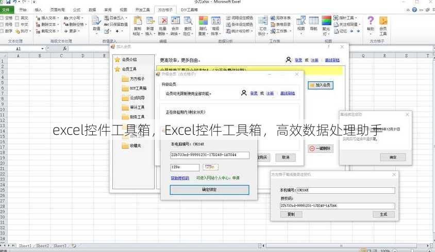Click the 获取授权码 link
The image size is (435, 252).
coord(180,178)
